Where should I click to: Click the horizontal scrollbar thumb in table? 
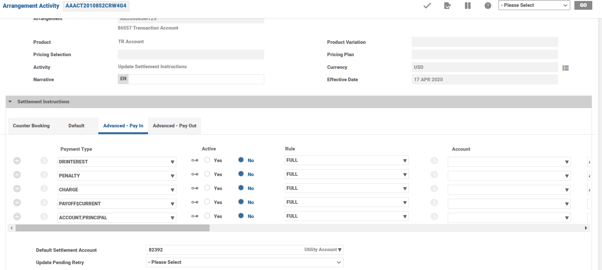pyautogui.click(x=112, y=228)
